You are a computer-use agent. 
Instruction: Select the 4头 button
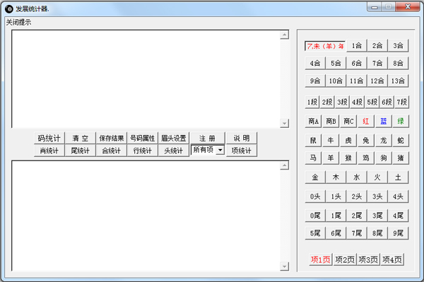click(398, 196)
